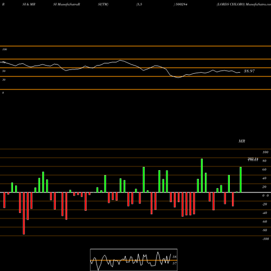
Task: Click the RSI axis label 50
Action: [4, 71]
